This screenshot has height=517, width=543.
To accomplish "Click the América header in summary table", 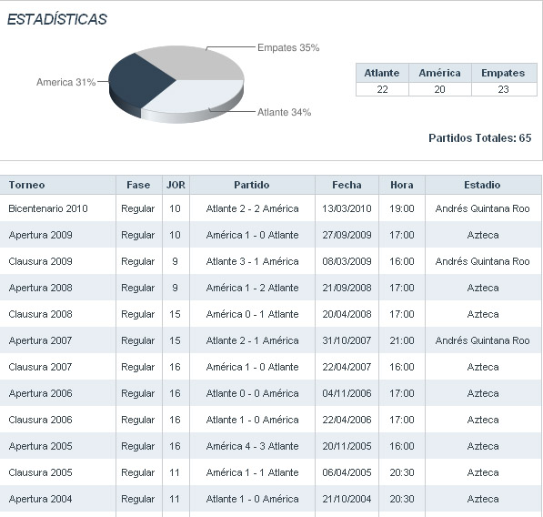I will [x=440, y=73].
